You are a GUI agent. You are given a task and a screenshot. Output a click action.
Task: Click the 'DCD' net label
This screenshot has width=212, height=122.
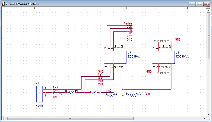(x=129, y=27)
